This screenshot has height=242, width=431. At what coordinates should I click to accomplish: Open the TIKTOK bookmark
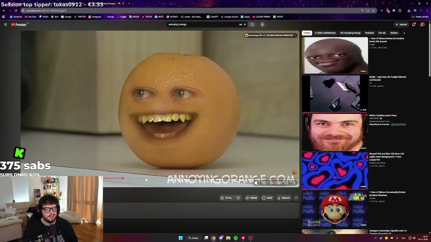[x=147, y=17]
